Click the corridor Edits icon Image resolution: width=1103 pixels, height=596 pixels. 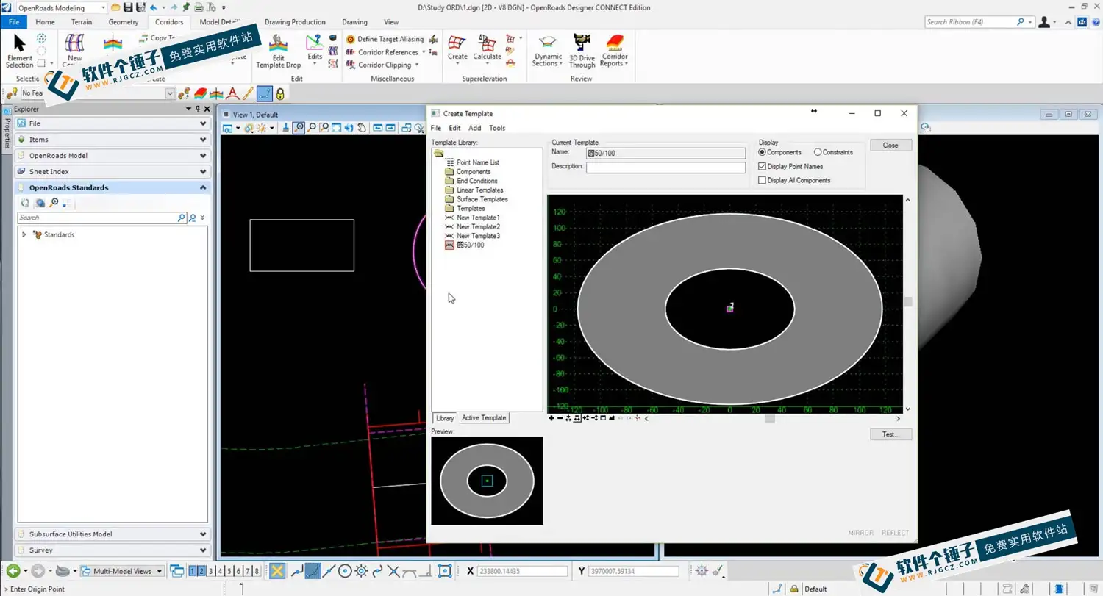click(315, 49)
